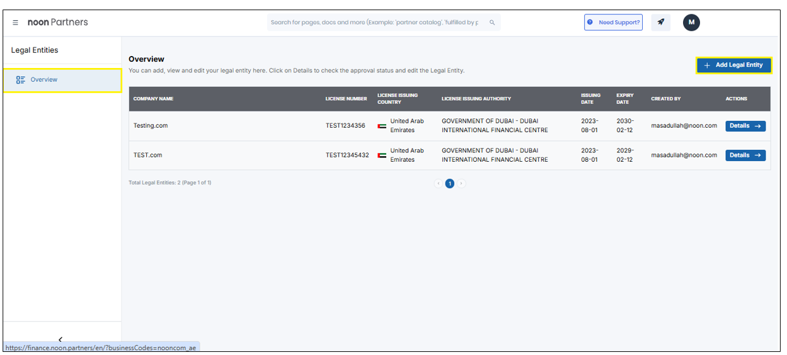The width and height of the screenshot is (787, 355).
Task: Click the Actions column header
Action: pyautogui.click(x=737, y=99)
